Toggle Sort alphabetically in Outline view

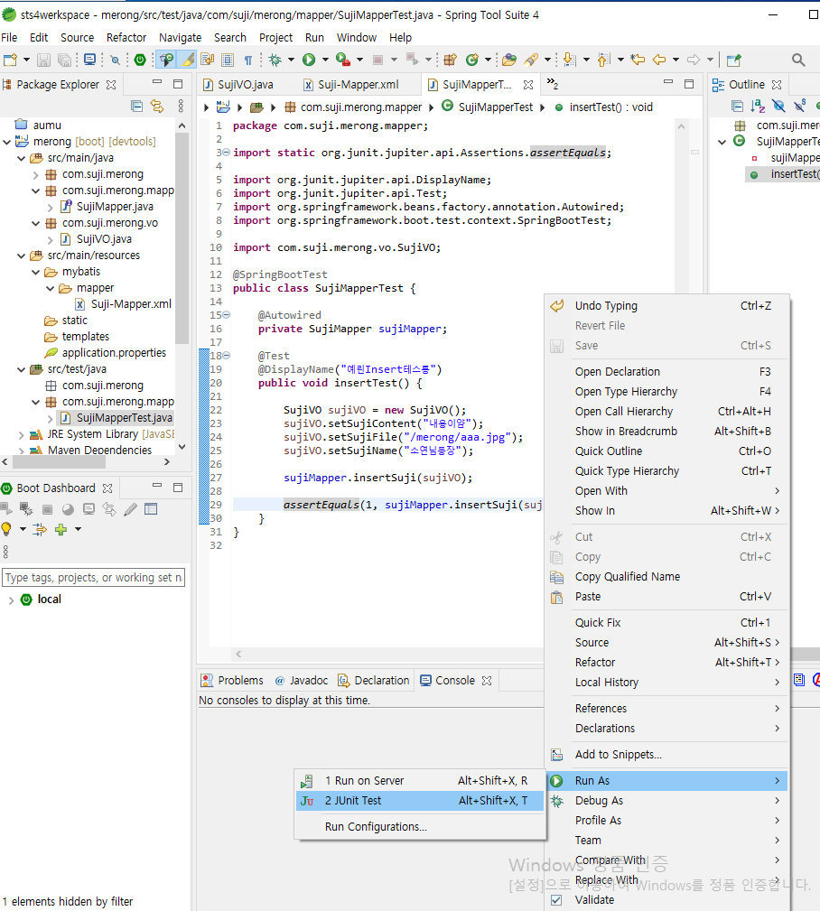(758, 106)
